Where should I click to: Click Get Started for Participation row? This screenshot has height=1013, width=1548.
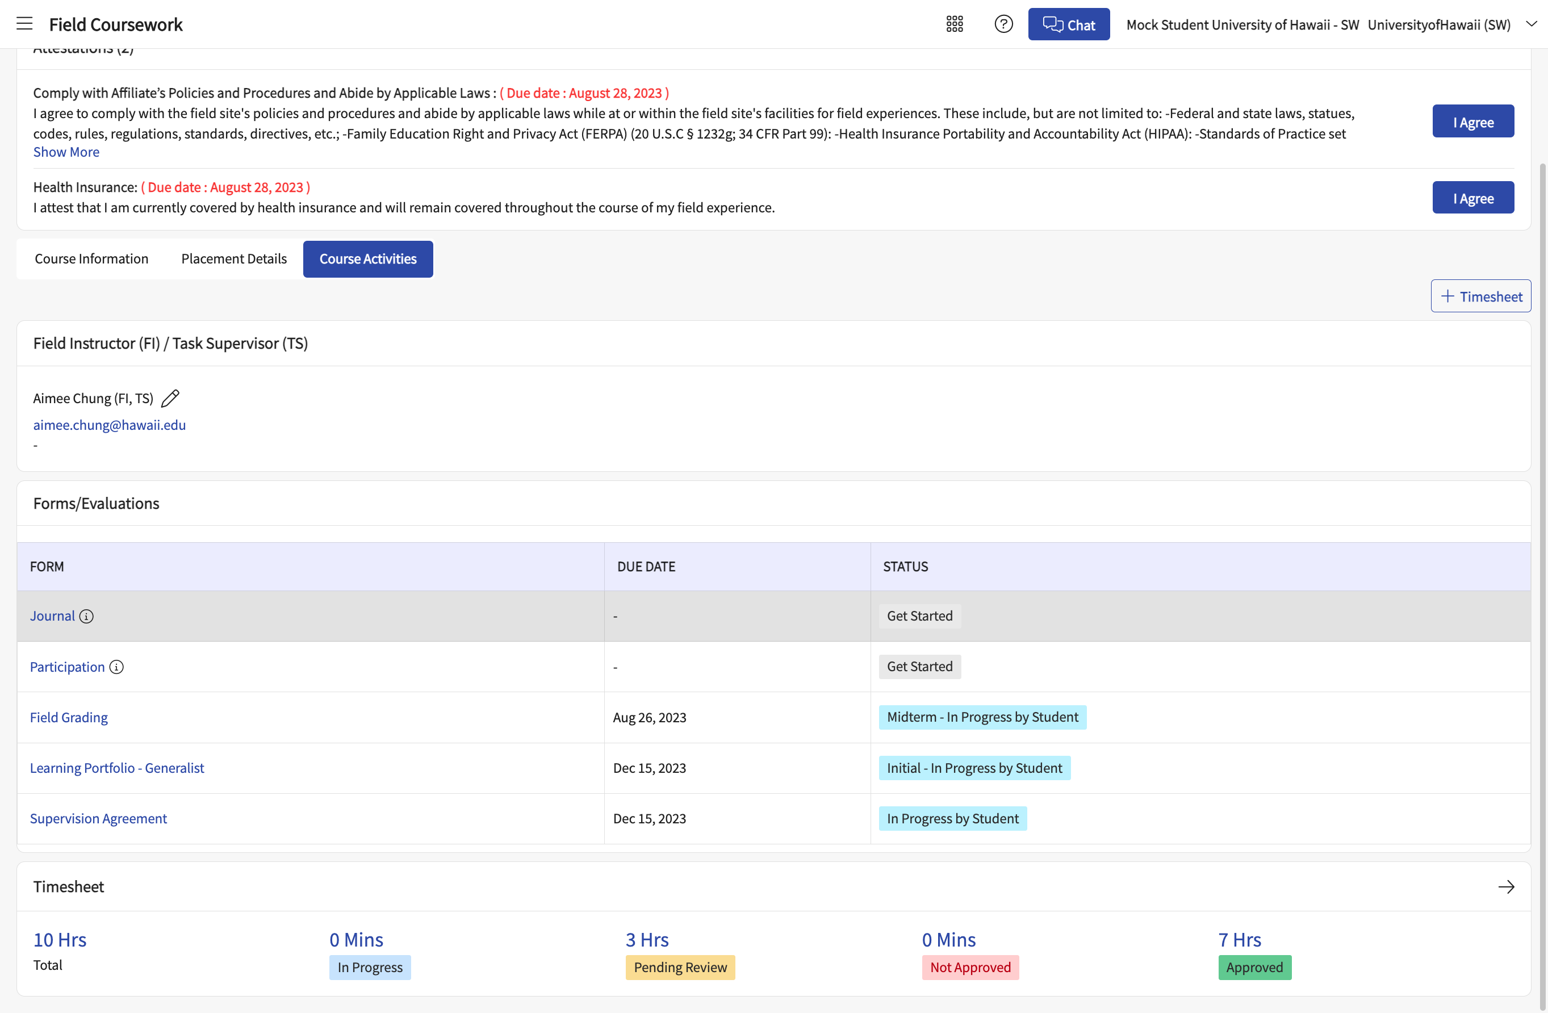click(x=920, y=667)
